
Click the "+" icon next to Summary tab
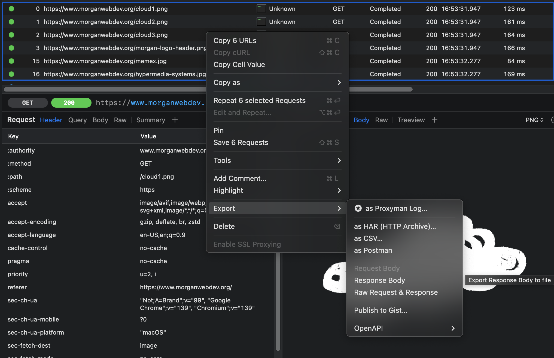point(175,120)
